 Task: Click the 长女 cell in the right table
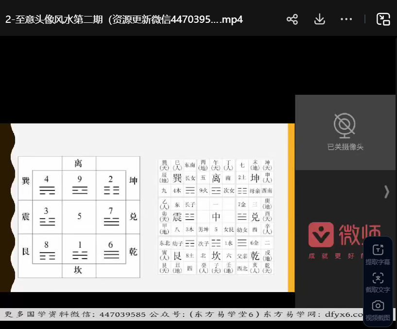[x=190, y=178]
